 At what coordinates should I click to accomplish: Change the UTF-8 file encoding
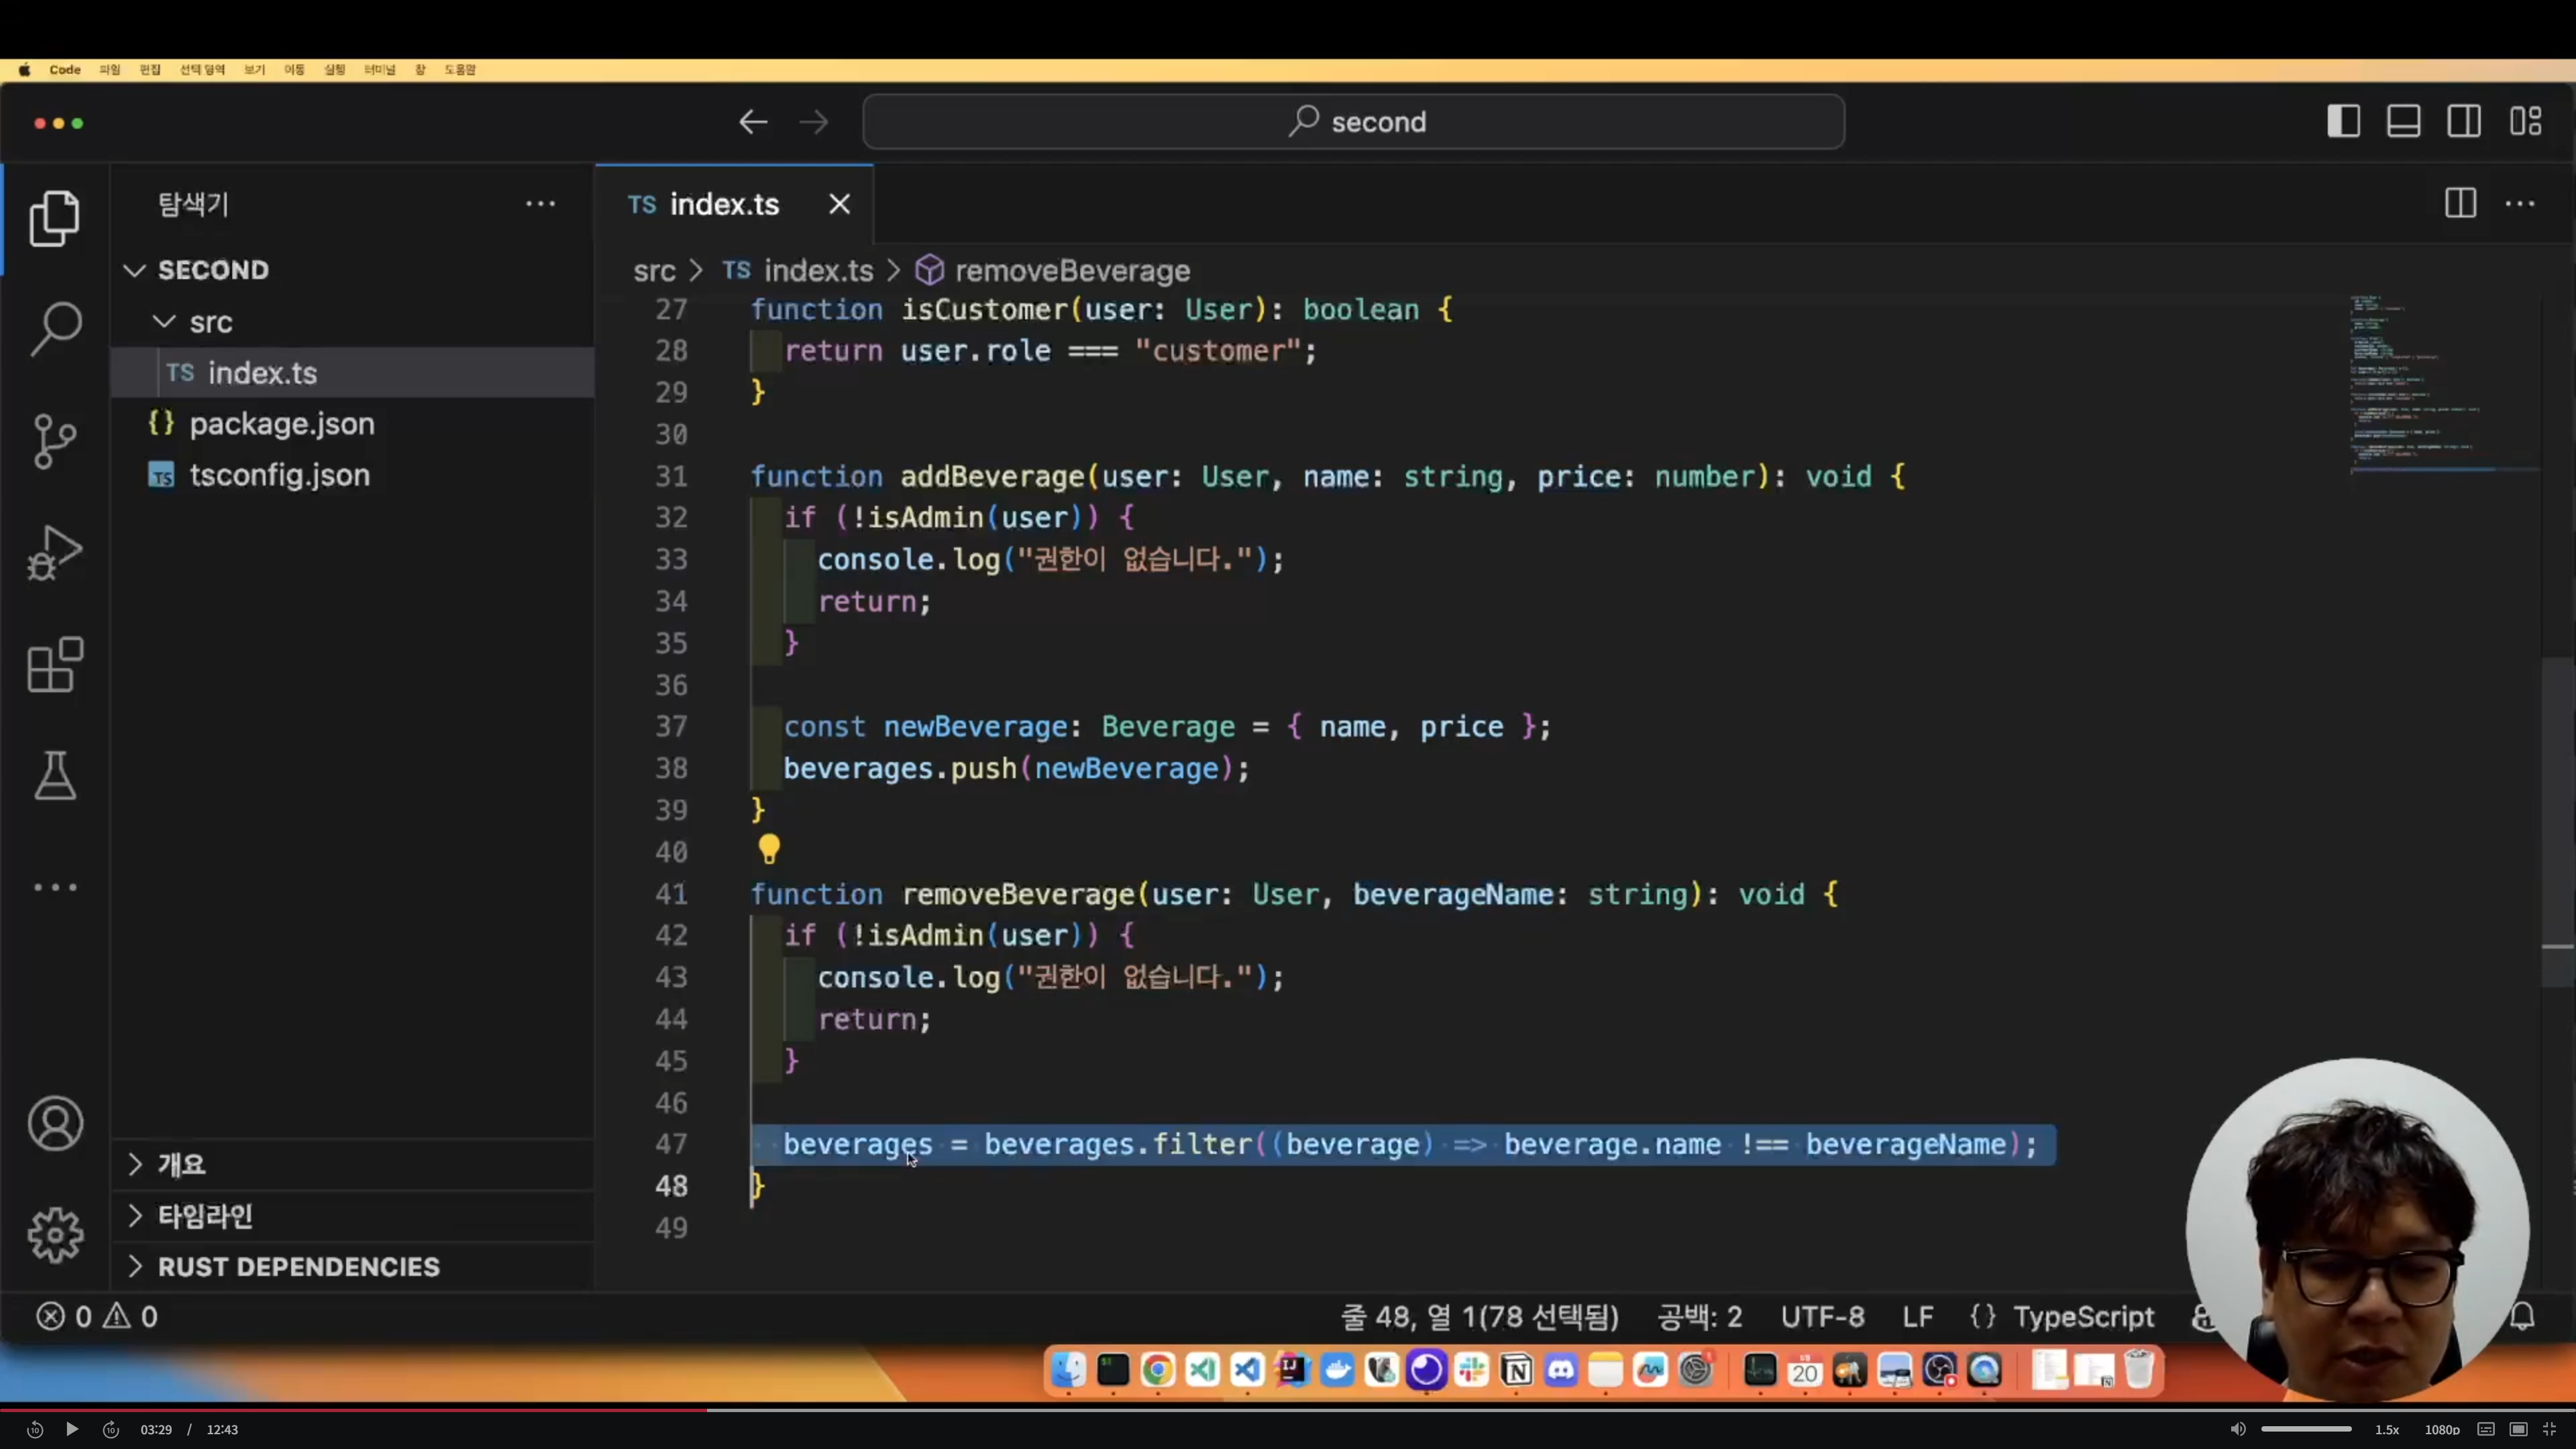click(x=1822, y=1316)
